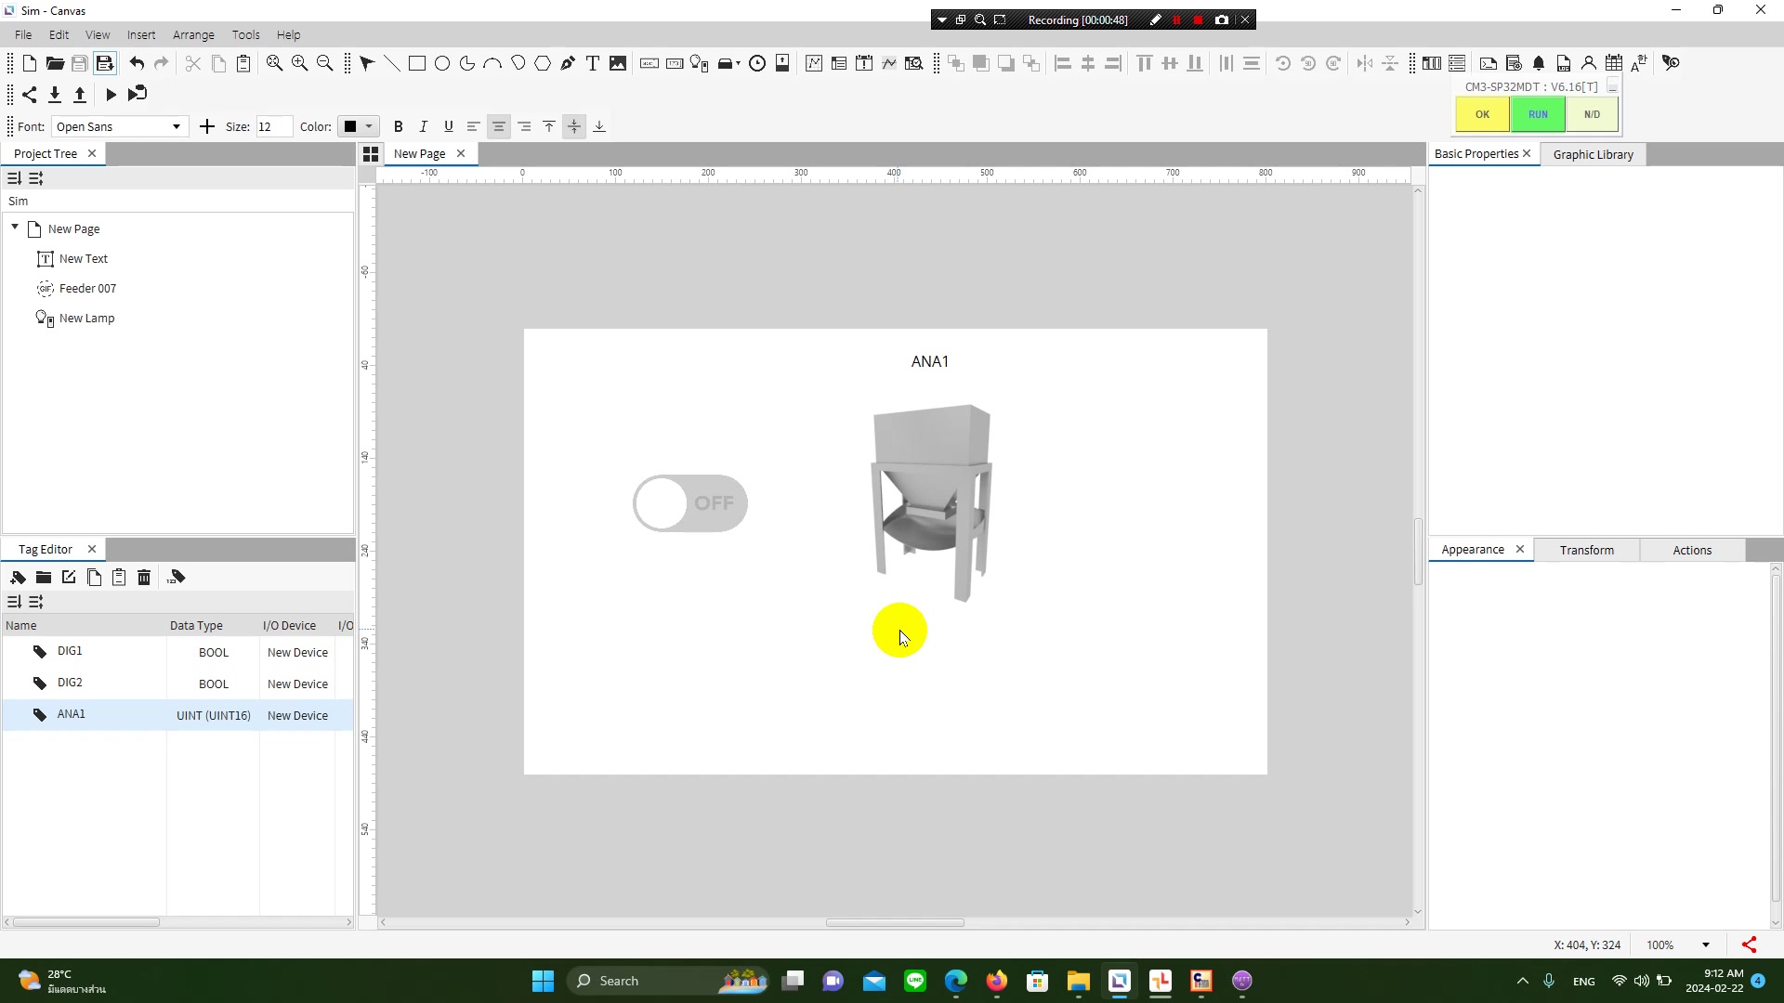
Task: Choose the Select arrow tool
Action: click(x=367, y=63)
